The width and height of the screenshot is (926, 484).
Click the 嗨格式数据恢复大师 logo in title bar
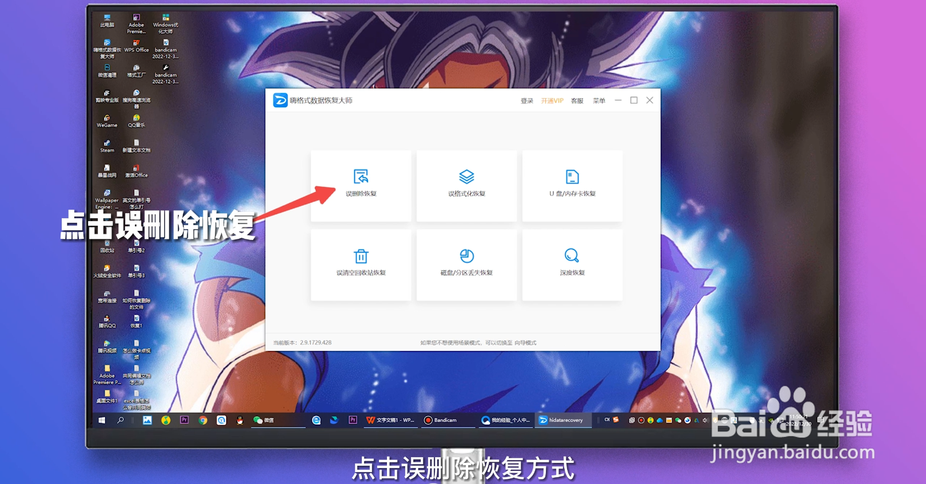pyautogui.click(x=280, y=101)
